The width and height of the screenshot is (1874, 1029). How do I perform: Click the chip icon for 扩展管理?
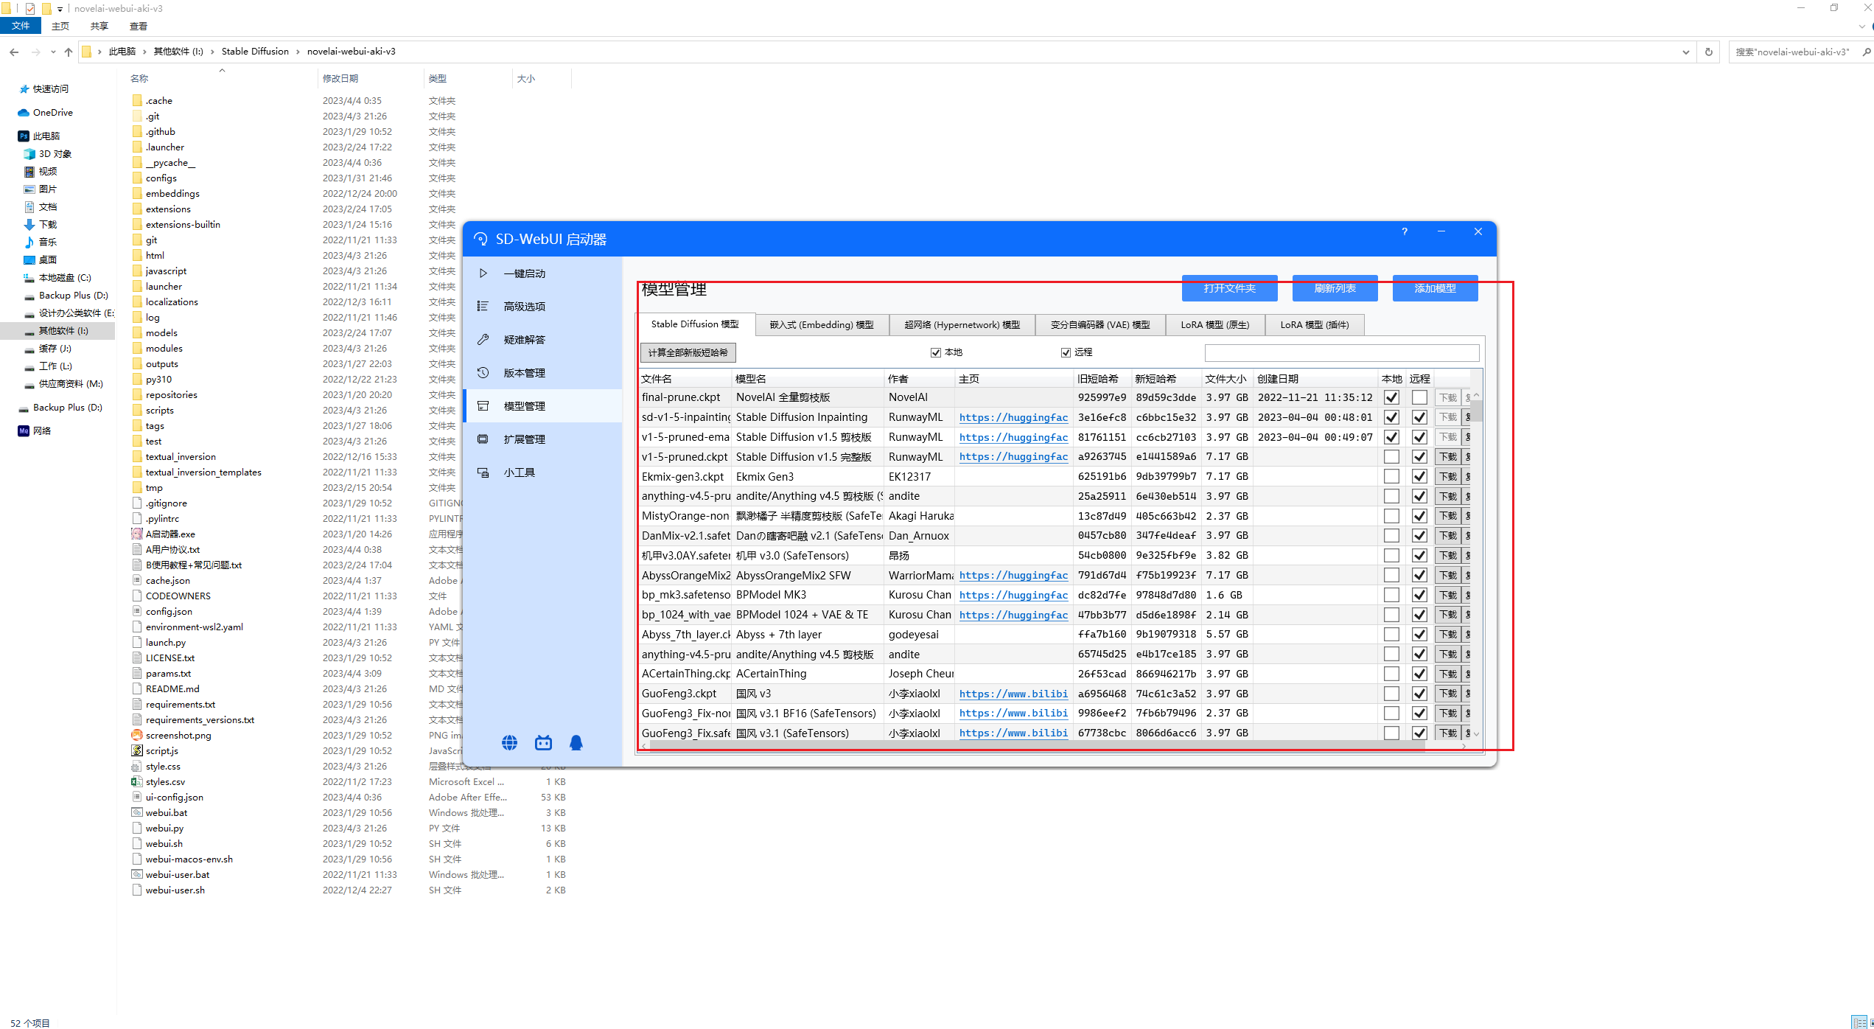(x=483, y=439)
